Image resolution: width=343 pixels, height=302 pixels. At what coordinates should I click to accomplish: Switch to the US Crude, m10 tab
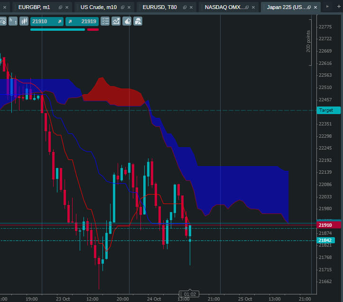99,7
